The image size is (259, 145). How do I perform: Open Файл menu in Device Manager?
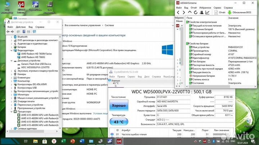10,27
